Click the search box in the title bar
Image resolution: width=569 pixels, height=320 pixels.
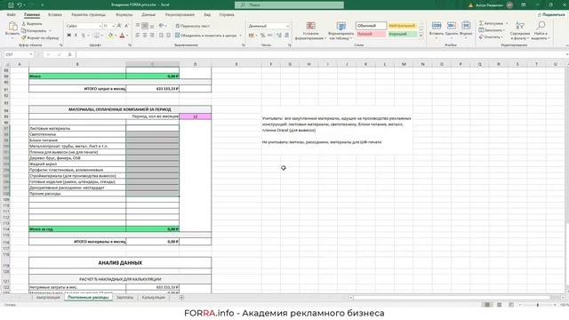click(289, 5)
